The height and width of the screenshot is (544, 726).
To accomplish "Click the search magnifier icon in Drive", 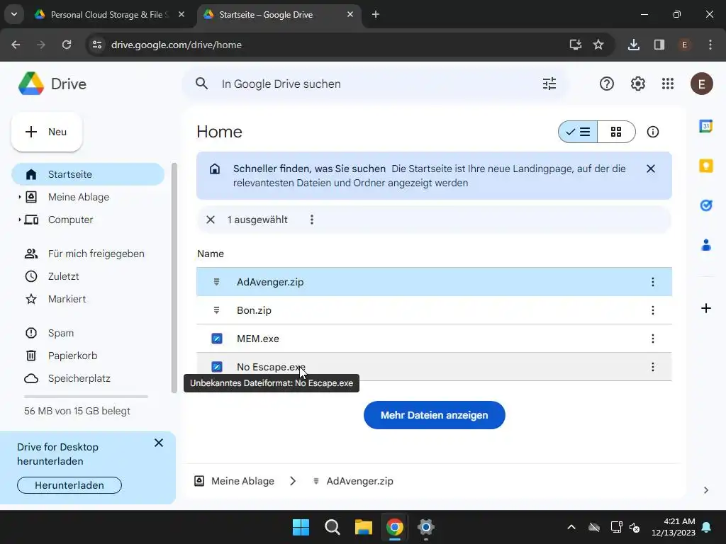I will [201, 84].
